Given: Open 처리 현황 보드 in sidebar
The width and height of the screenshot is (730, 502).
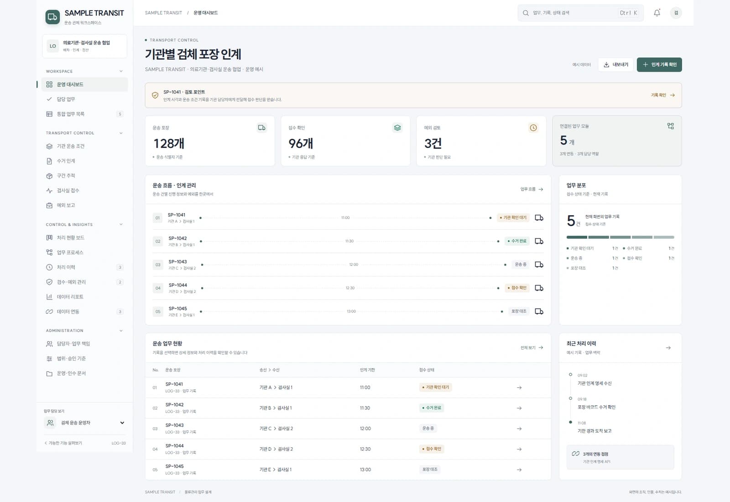Looking at the screenshot, I should click(85, 238).
